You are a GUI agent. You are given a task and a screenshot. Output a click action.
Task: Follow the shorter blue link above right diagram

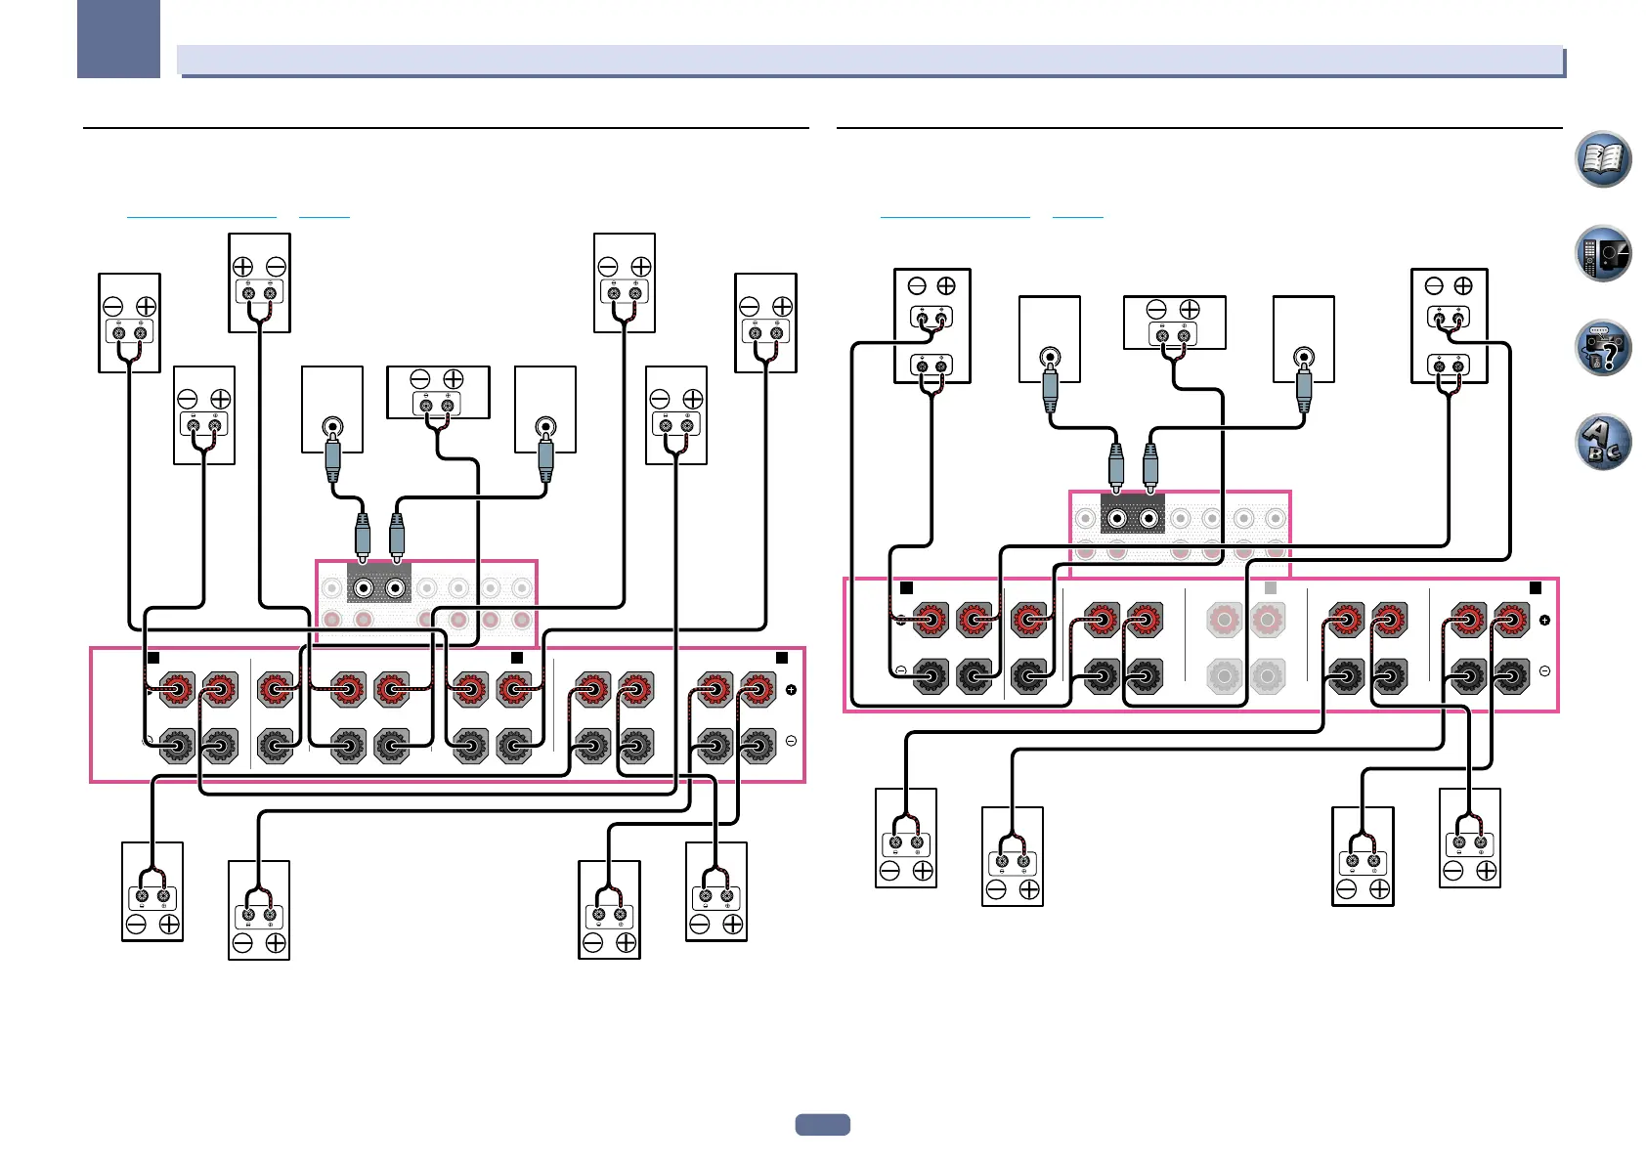tap(1077, 214)
